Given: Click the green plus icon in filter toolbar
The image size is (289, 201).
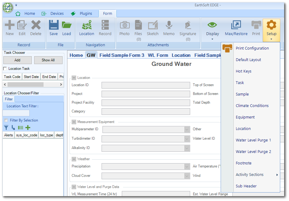Looking at the screenshot, I should (28, 128).
